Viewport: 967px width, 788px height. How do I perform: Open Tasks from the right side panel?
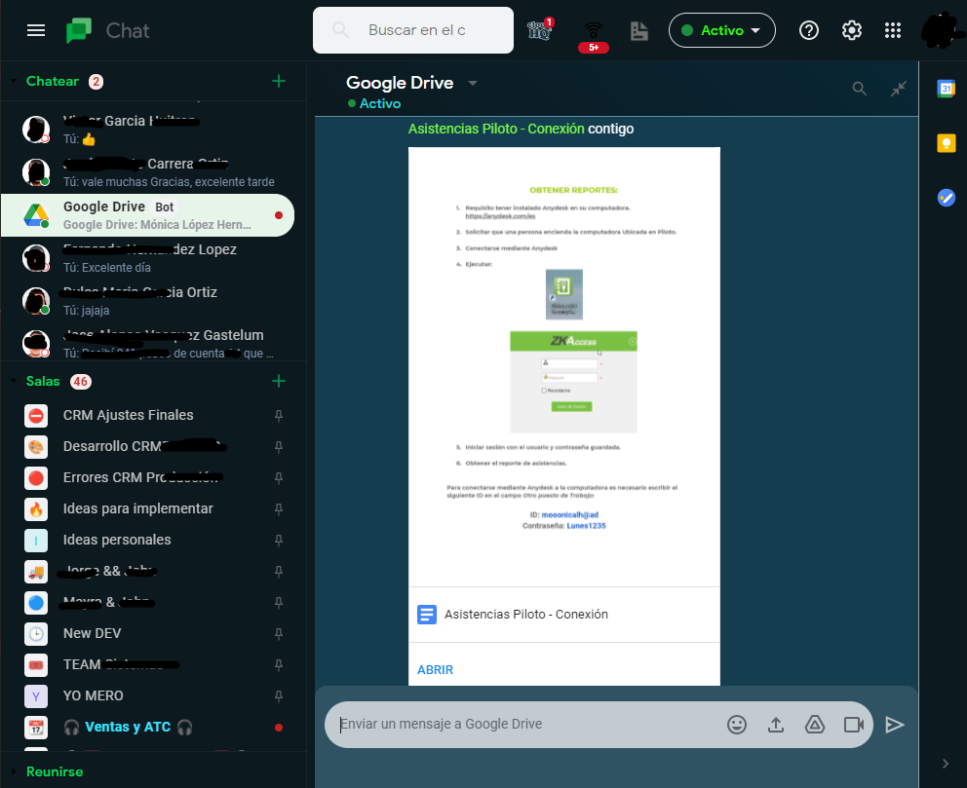[947, 198]
